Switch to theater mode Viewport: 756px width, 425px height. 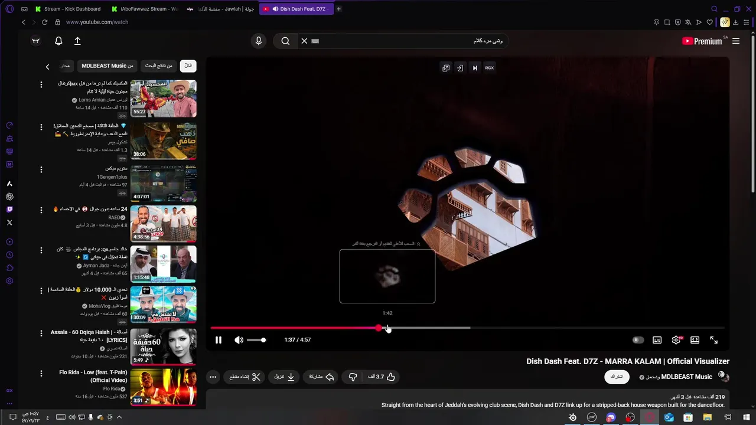pos(695,340)
